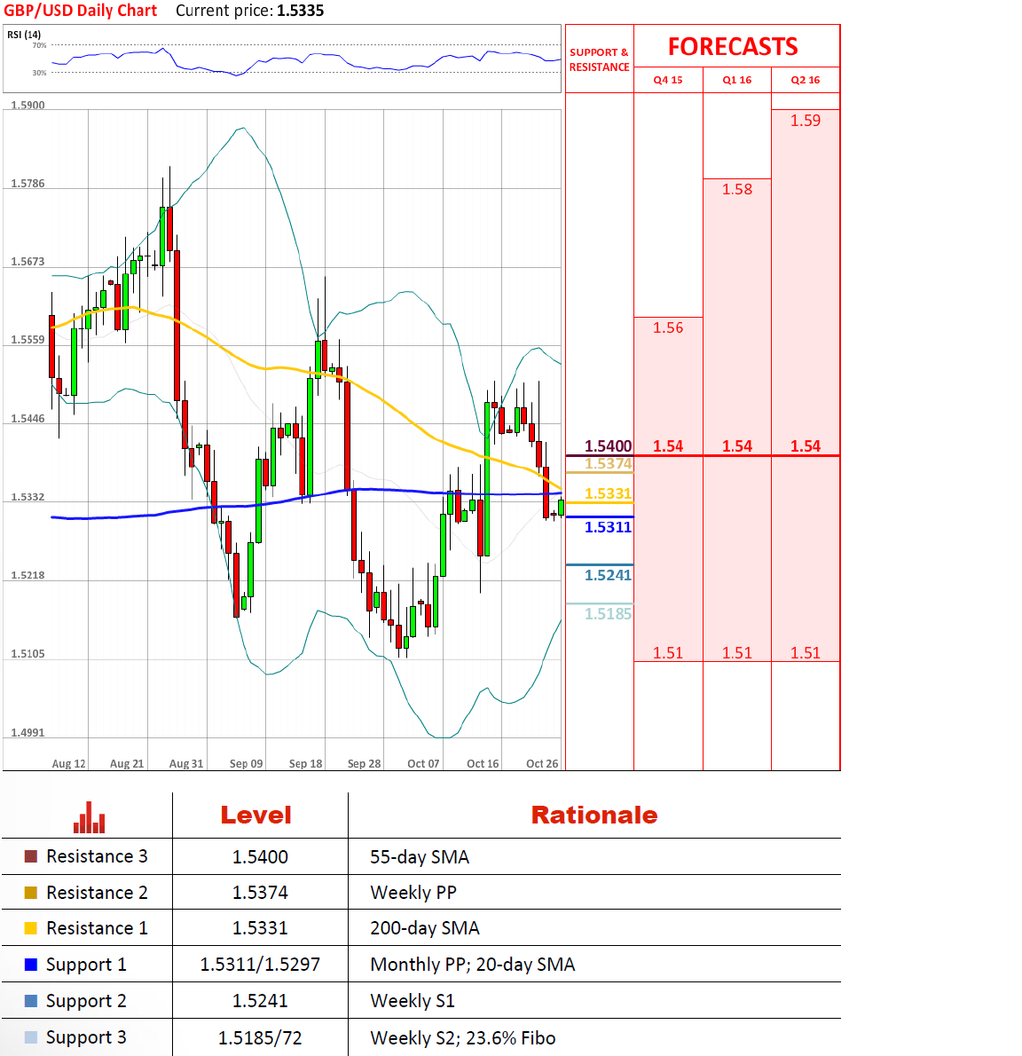Click the Weekly PP rationale
The width and height of the screenshot is (1022, 1056).
[x=413, y=893]
